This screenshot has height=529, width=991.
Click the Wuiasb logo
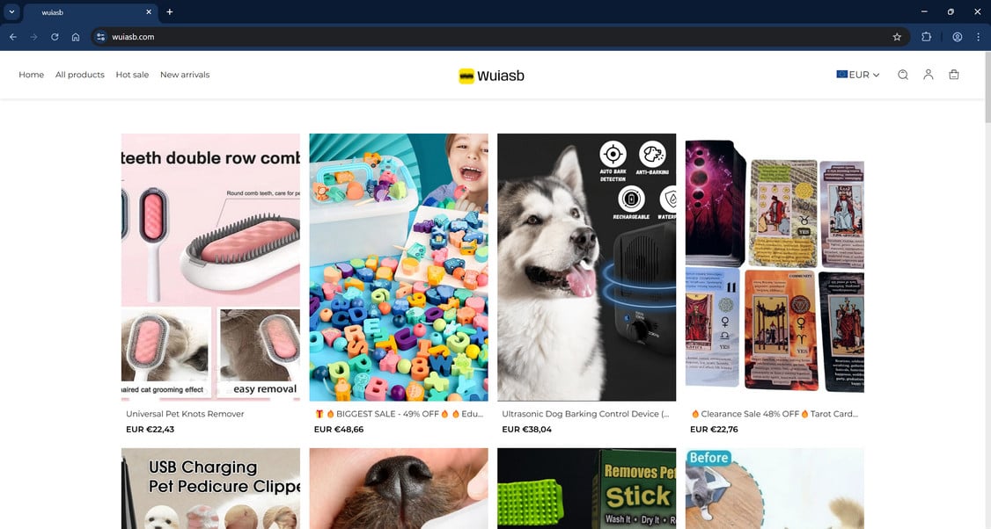491,76
